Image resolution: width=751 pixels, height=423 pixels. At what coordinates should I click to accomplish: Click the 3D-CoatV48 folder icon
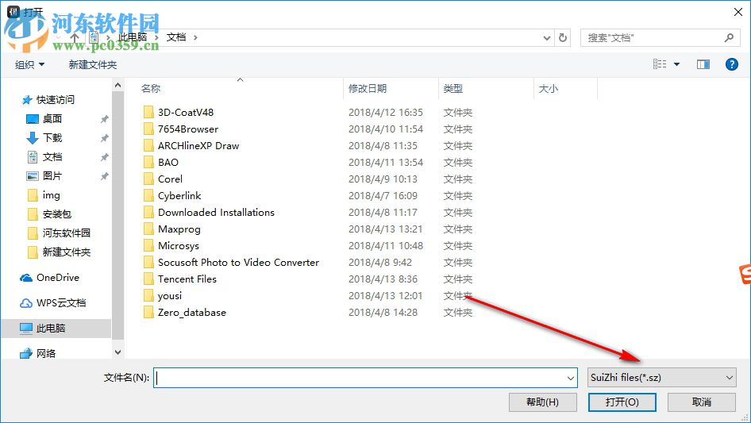[x=148, y=112]
